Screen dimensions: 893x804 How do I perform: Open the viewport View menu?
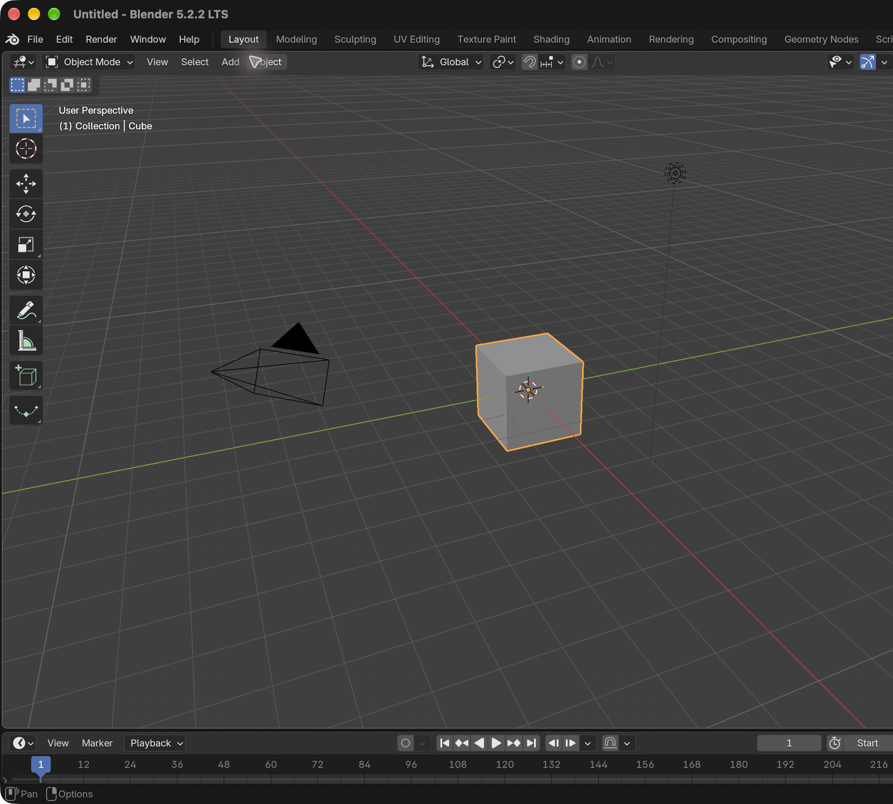coord(157,62)
